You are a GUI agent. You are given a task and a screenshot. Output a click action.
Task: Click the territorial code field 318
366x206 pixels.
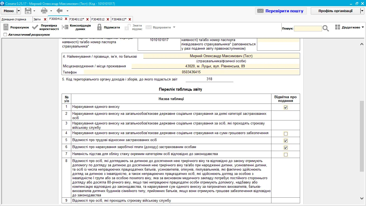tap(209, 79)
